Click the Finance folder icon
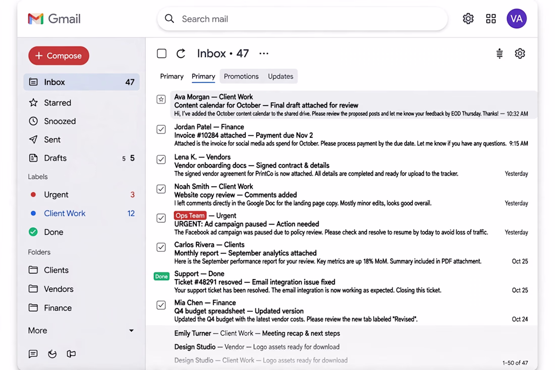Viewport: 555px width, 370px height. click(x=33, y=308)
